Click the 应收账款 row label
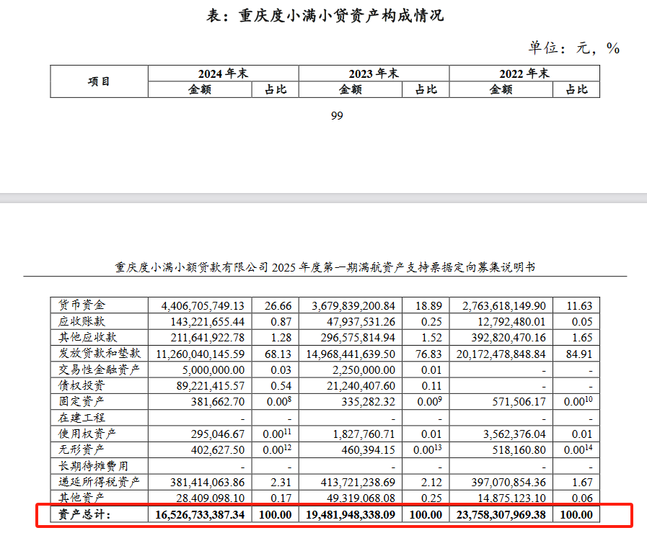This screenshot has height=533, width=647. (x=82, y=321)
